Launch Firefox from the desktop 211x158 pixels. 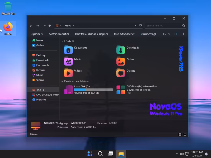tap(8, 29)
